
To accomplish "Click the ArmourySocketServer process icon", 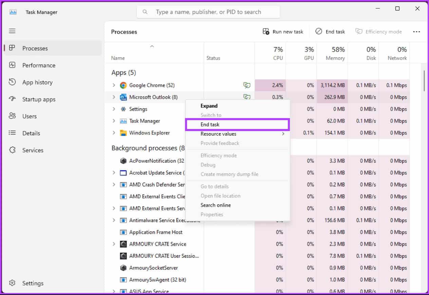I will (x=123, y=268).
